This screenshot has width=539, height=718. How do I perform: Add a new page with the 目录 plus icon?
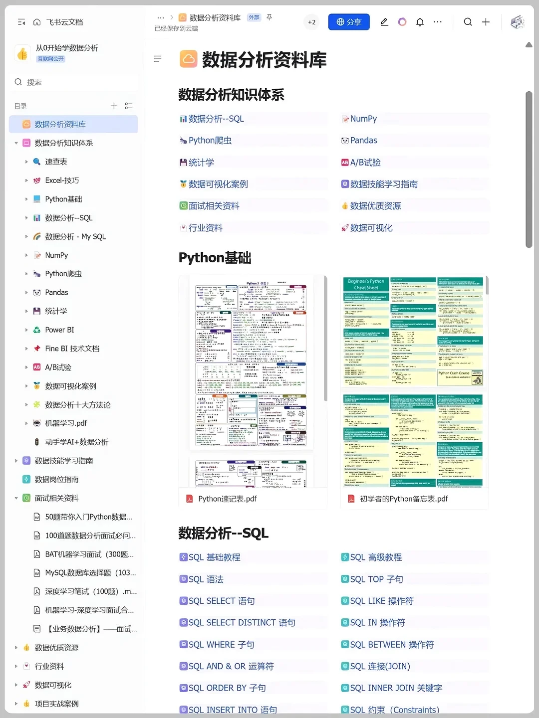click(x=114, y=106)
